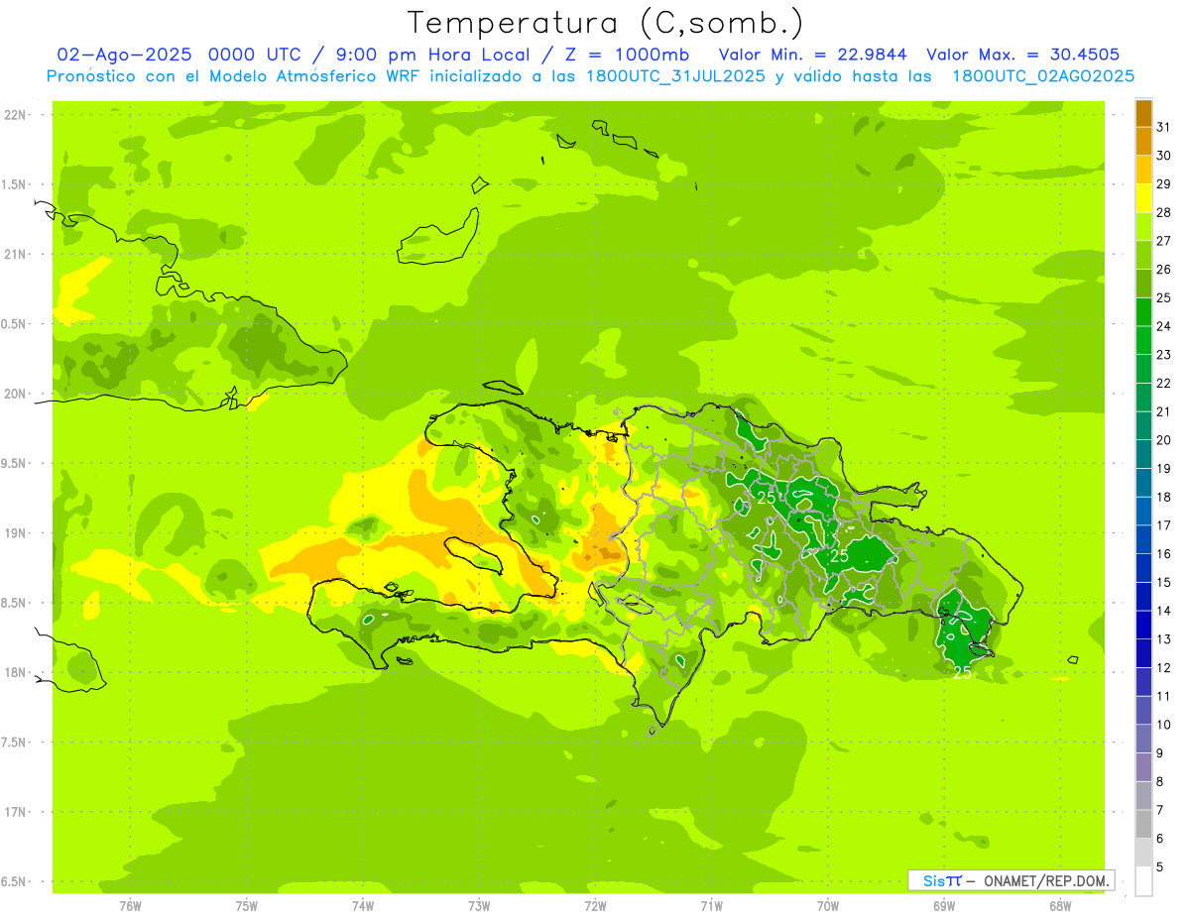Click the '21N' latitude label
The height and width of the screenshot is (919, 1190).
[15, 255]
